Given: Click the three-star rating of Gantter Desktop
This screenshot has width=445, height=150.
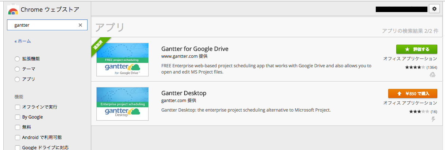Looking at the screenshot, I should click(419, 112).
